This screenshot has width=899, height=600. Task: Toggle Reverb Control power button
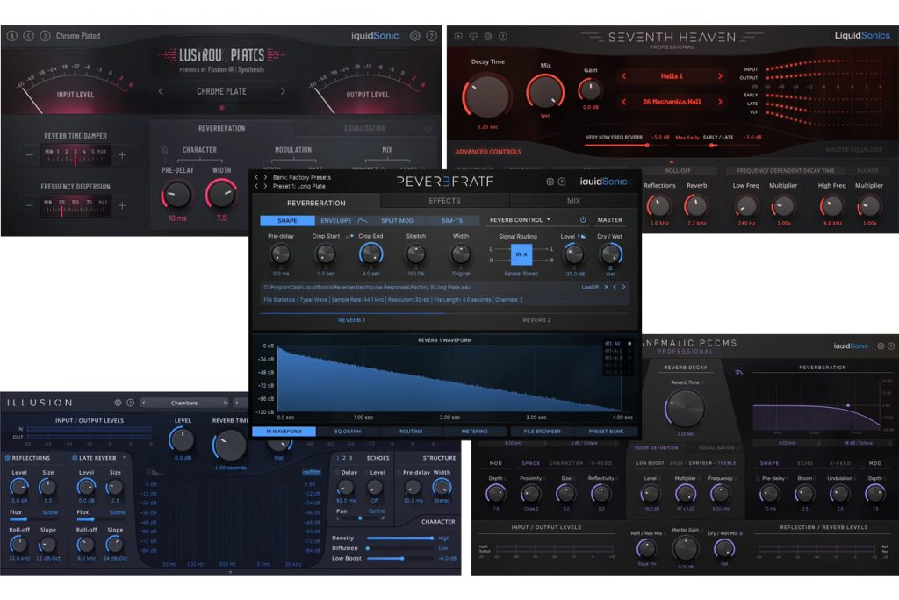[582, 220]
